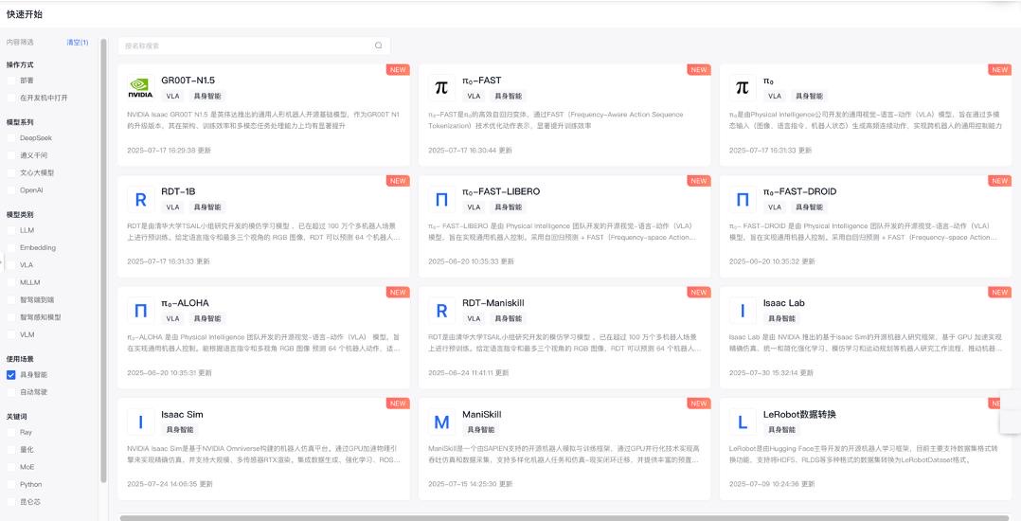Select the ManiSkill M icon
Screen dimensions: 1021x521
[441, 422]
